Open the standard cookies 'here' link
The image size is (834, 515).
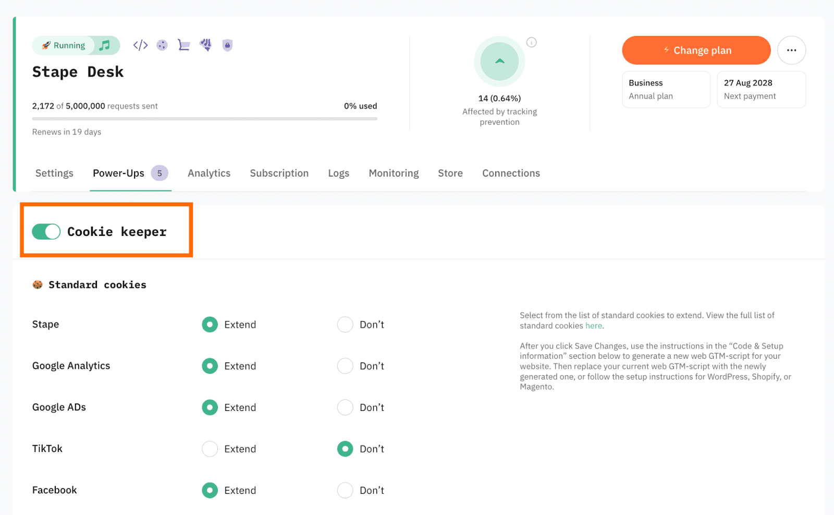(593, 326)
